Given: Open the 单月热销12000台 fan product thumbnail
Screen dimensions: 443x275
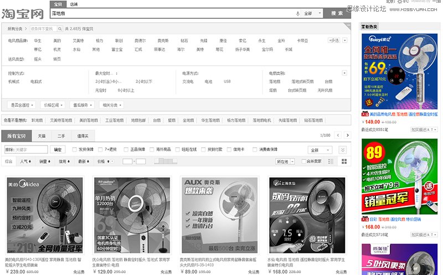Looking at the screenshot, I should pos(132,215).
